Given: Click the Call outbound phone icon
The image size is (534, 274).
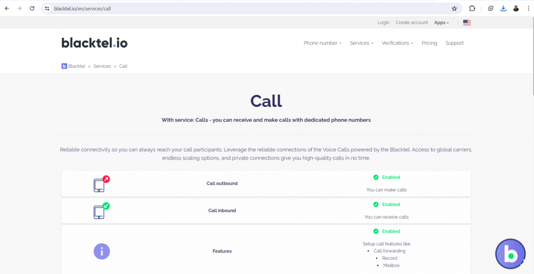Looking at the screenshot, I should pyautogui.click(x=101, y=184).
